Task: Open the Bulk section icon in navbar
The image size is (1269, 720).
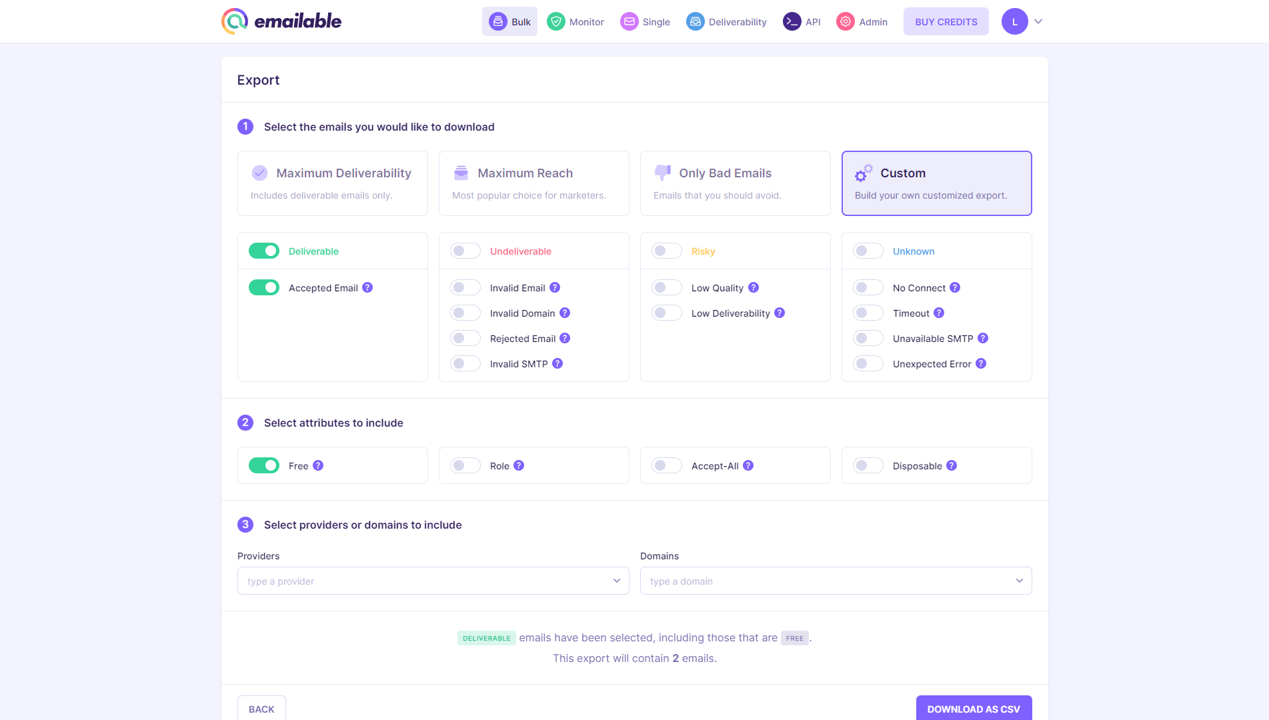Action: click(x=497, y=21)
